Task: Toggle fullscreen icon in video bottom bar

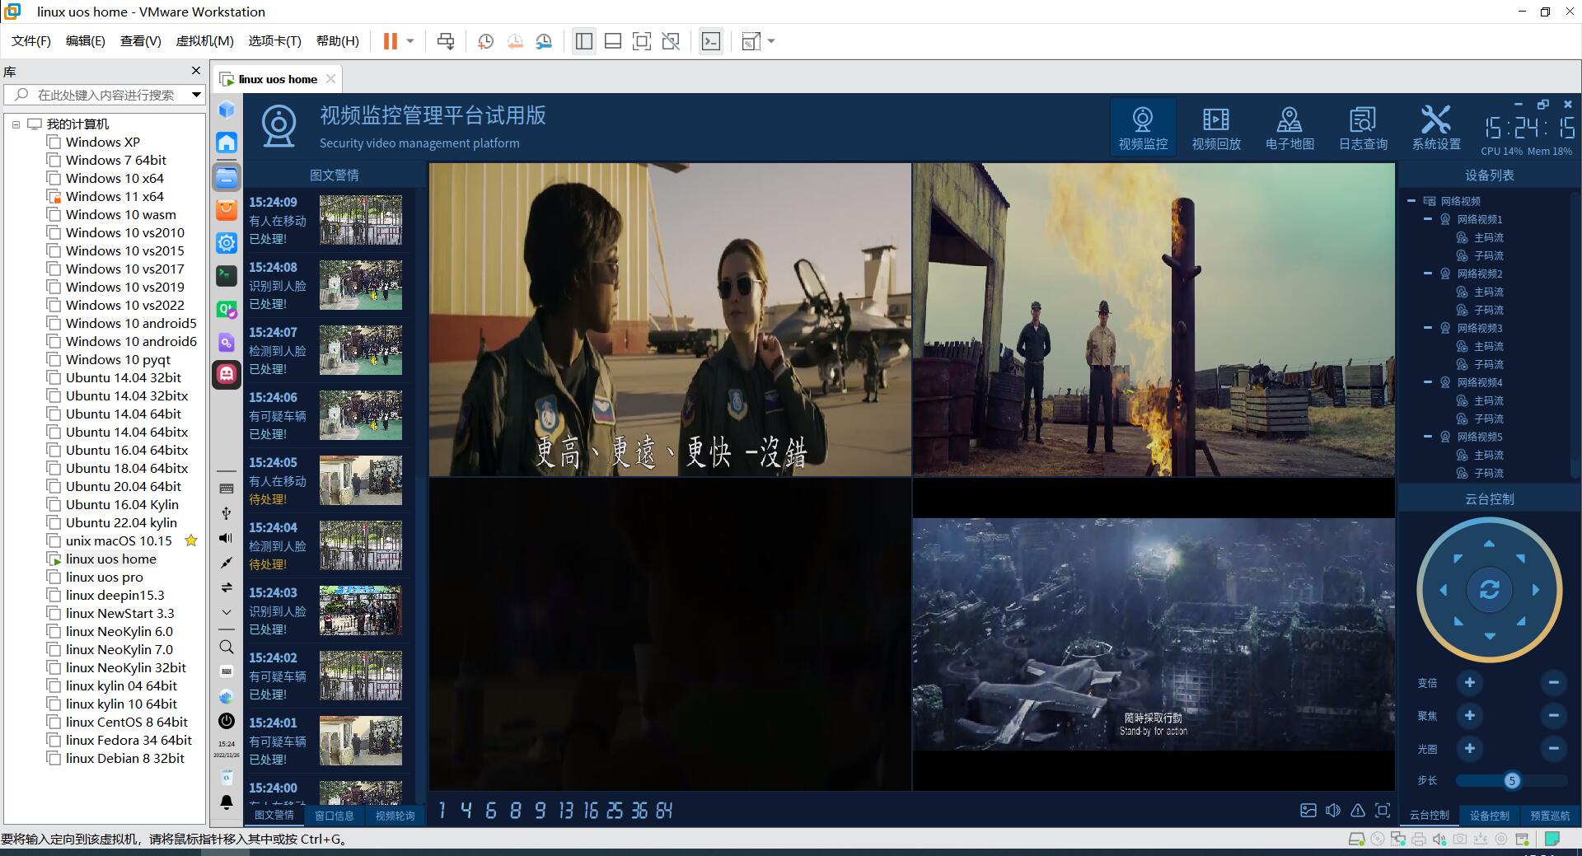Action: (1383, 811)
